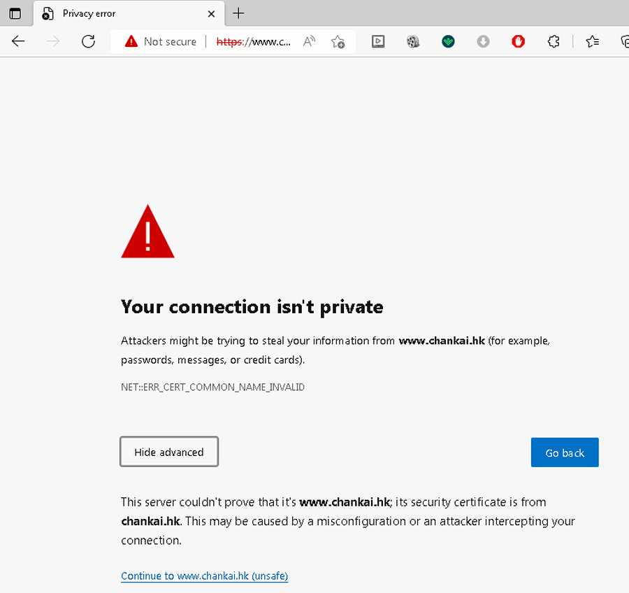Click the browser back arrow
Image resolution: width=629 pixels, height=593 pixels.
pyautogui.click(x=18, y=41)
